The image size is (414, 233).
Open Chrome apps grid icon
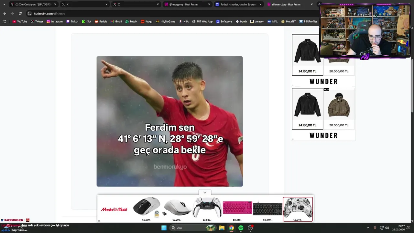pos(4,22)
